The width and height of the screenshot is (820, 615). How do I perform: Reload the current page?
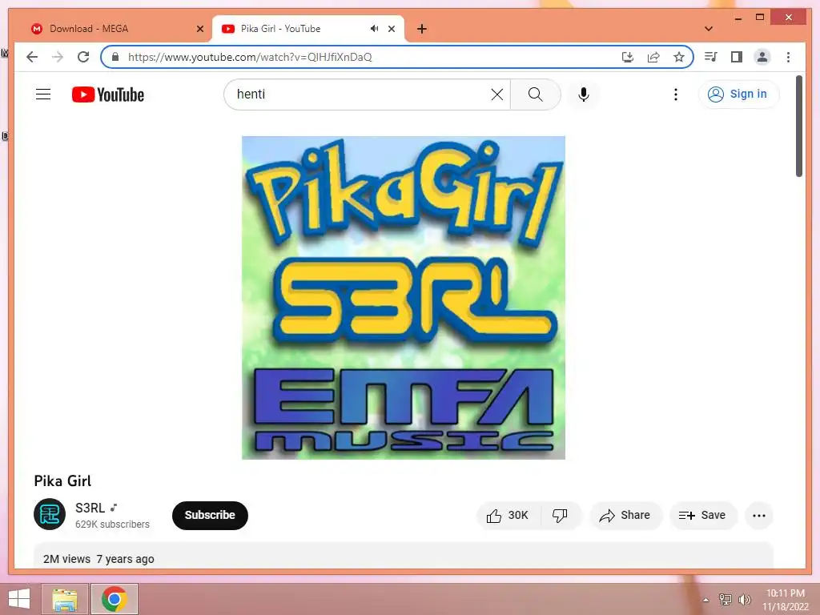tap(83, 57)
